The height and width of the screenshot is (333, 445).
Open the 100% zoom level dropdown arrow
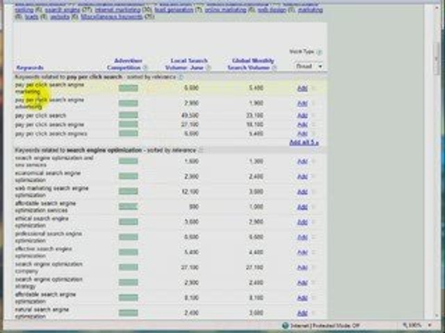(x=430, y=325)
